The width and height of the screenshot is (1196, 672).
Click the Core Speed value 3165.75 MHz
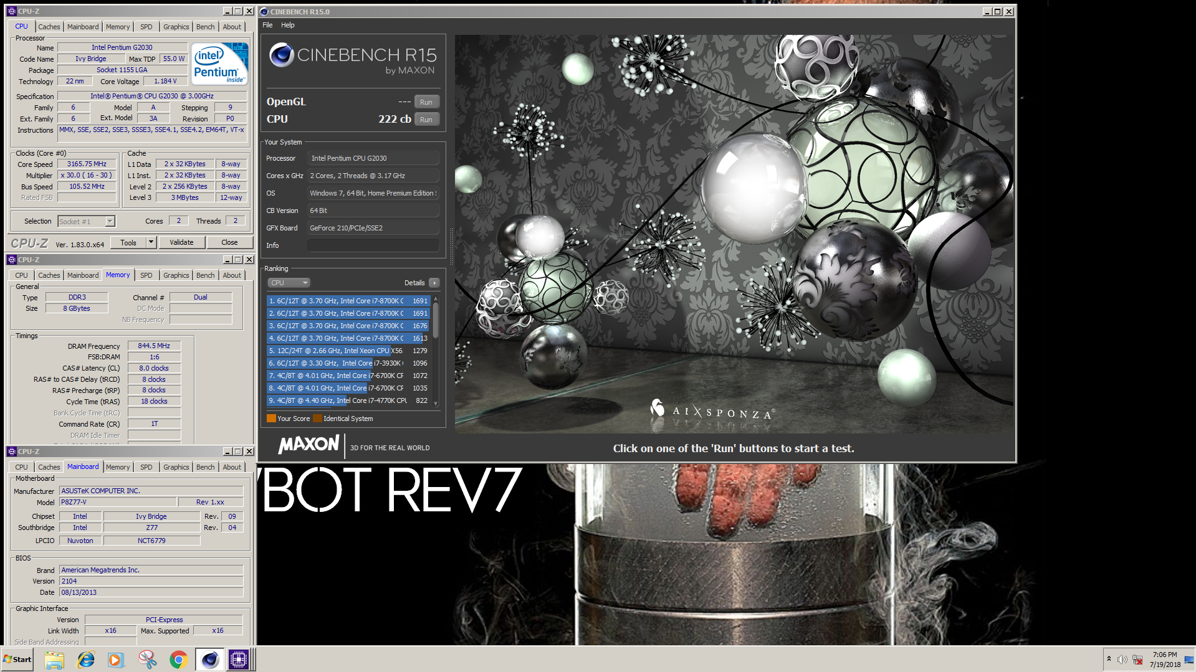87,164
